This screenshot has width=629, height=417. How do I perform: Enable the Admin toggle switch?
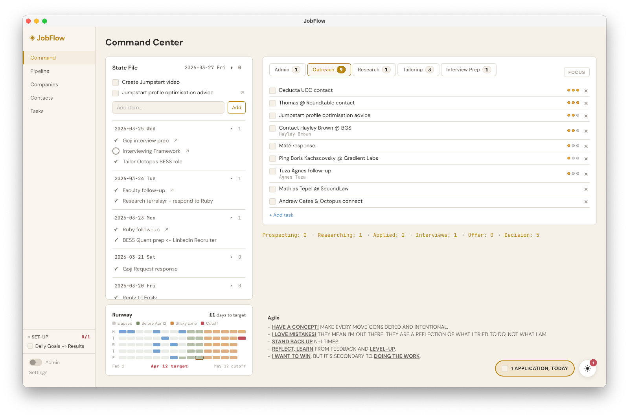pos(36,362)
